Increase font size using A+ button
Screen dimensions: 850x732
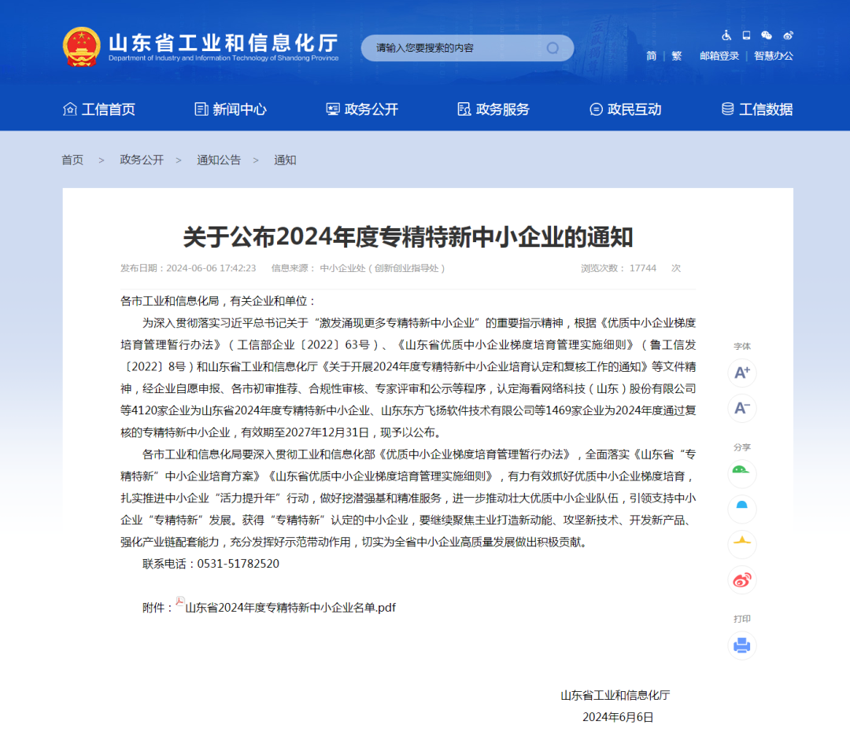(742, 373)
